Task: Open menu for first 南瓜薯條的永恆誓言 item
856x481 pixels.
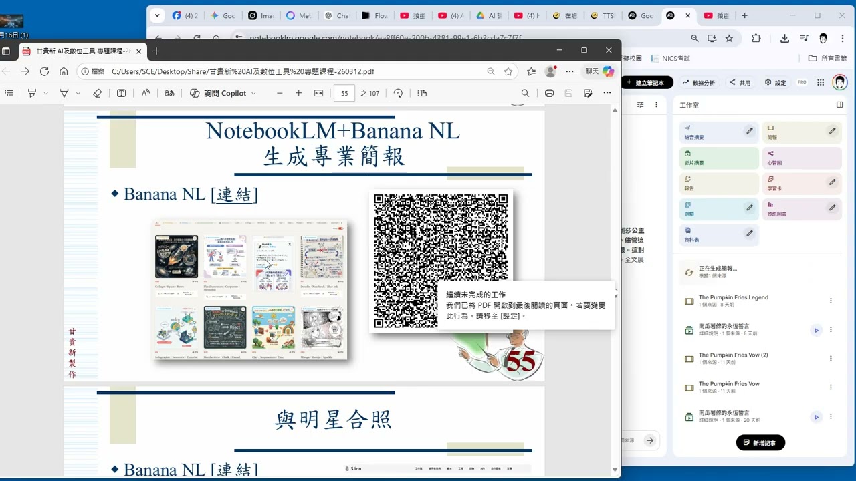Action: tap(831, 330)
